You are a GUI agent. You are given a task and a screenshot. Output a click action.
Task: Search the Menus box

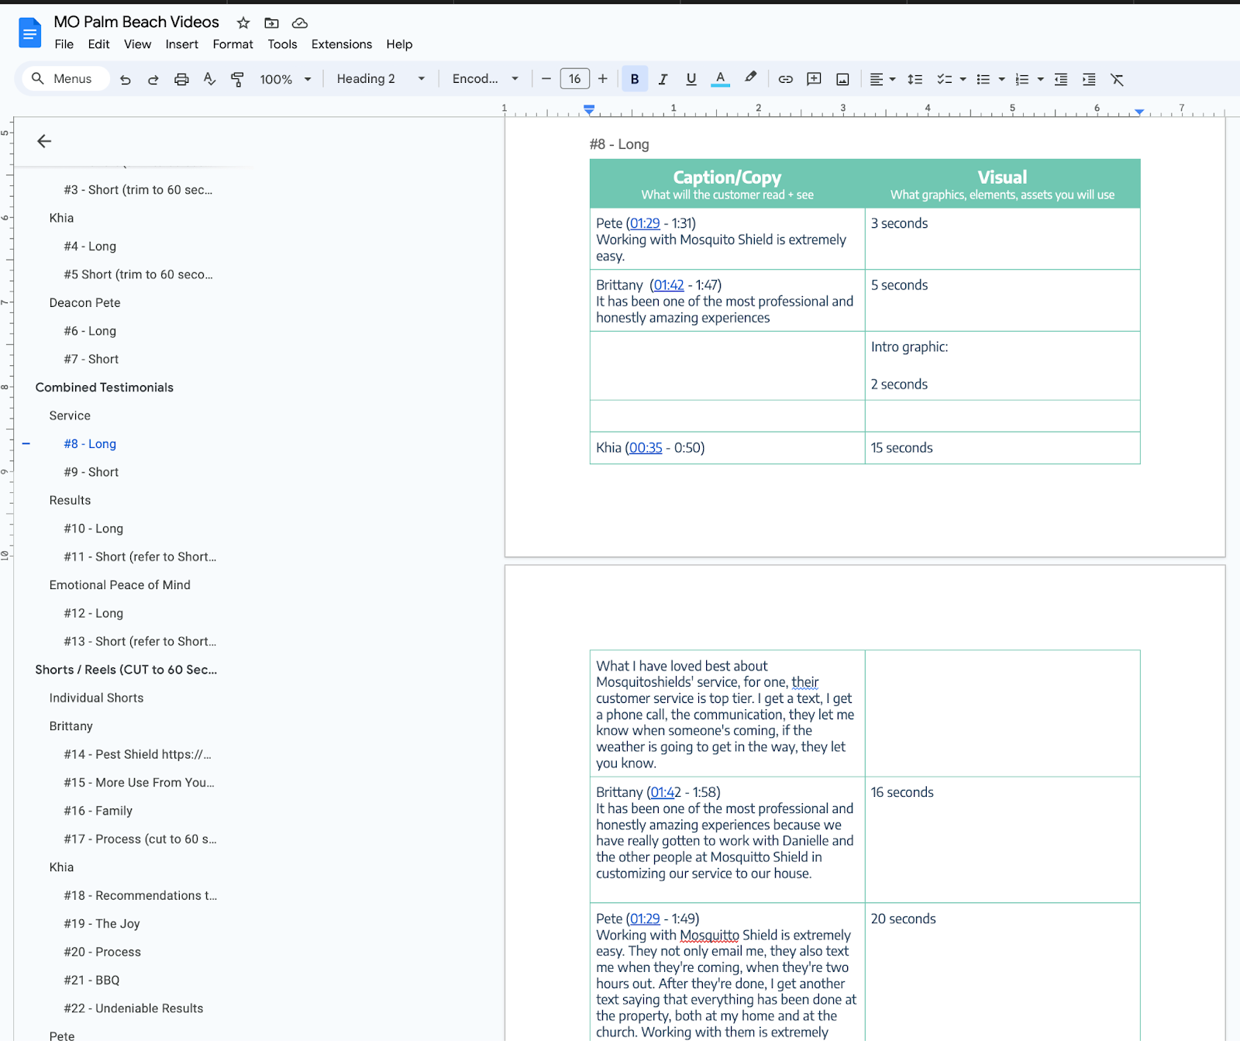click(66, 79)
